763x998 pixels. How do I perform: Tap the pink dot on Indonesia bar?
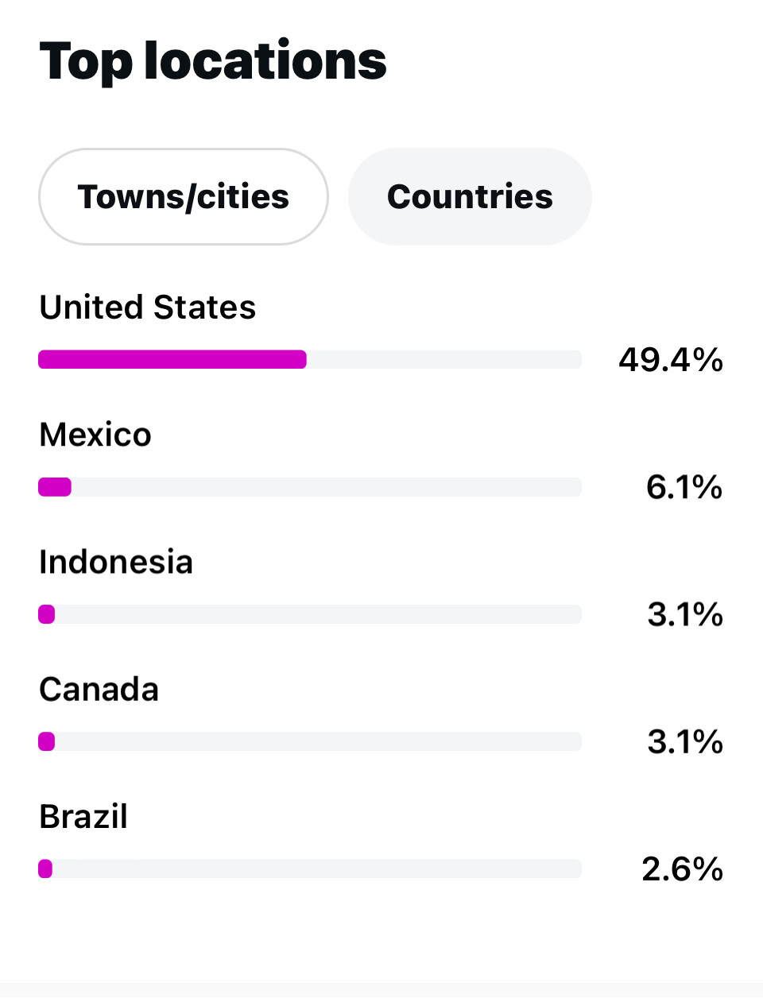pos(47,614)
